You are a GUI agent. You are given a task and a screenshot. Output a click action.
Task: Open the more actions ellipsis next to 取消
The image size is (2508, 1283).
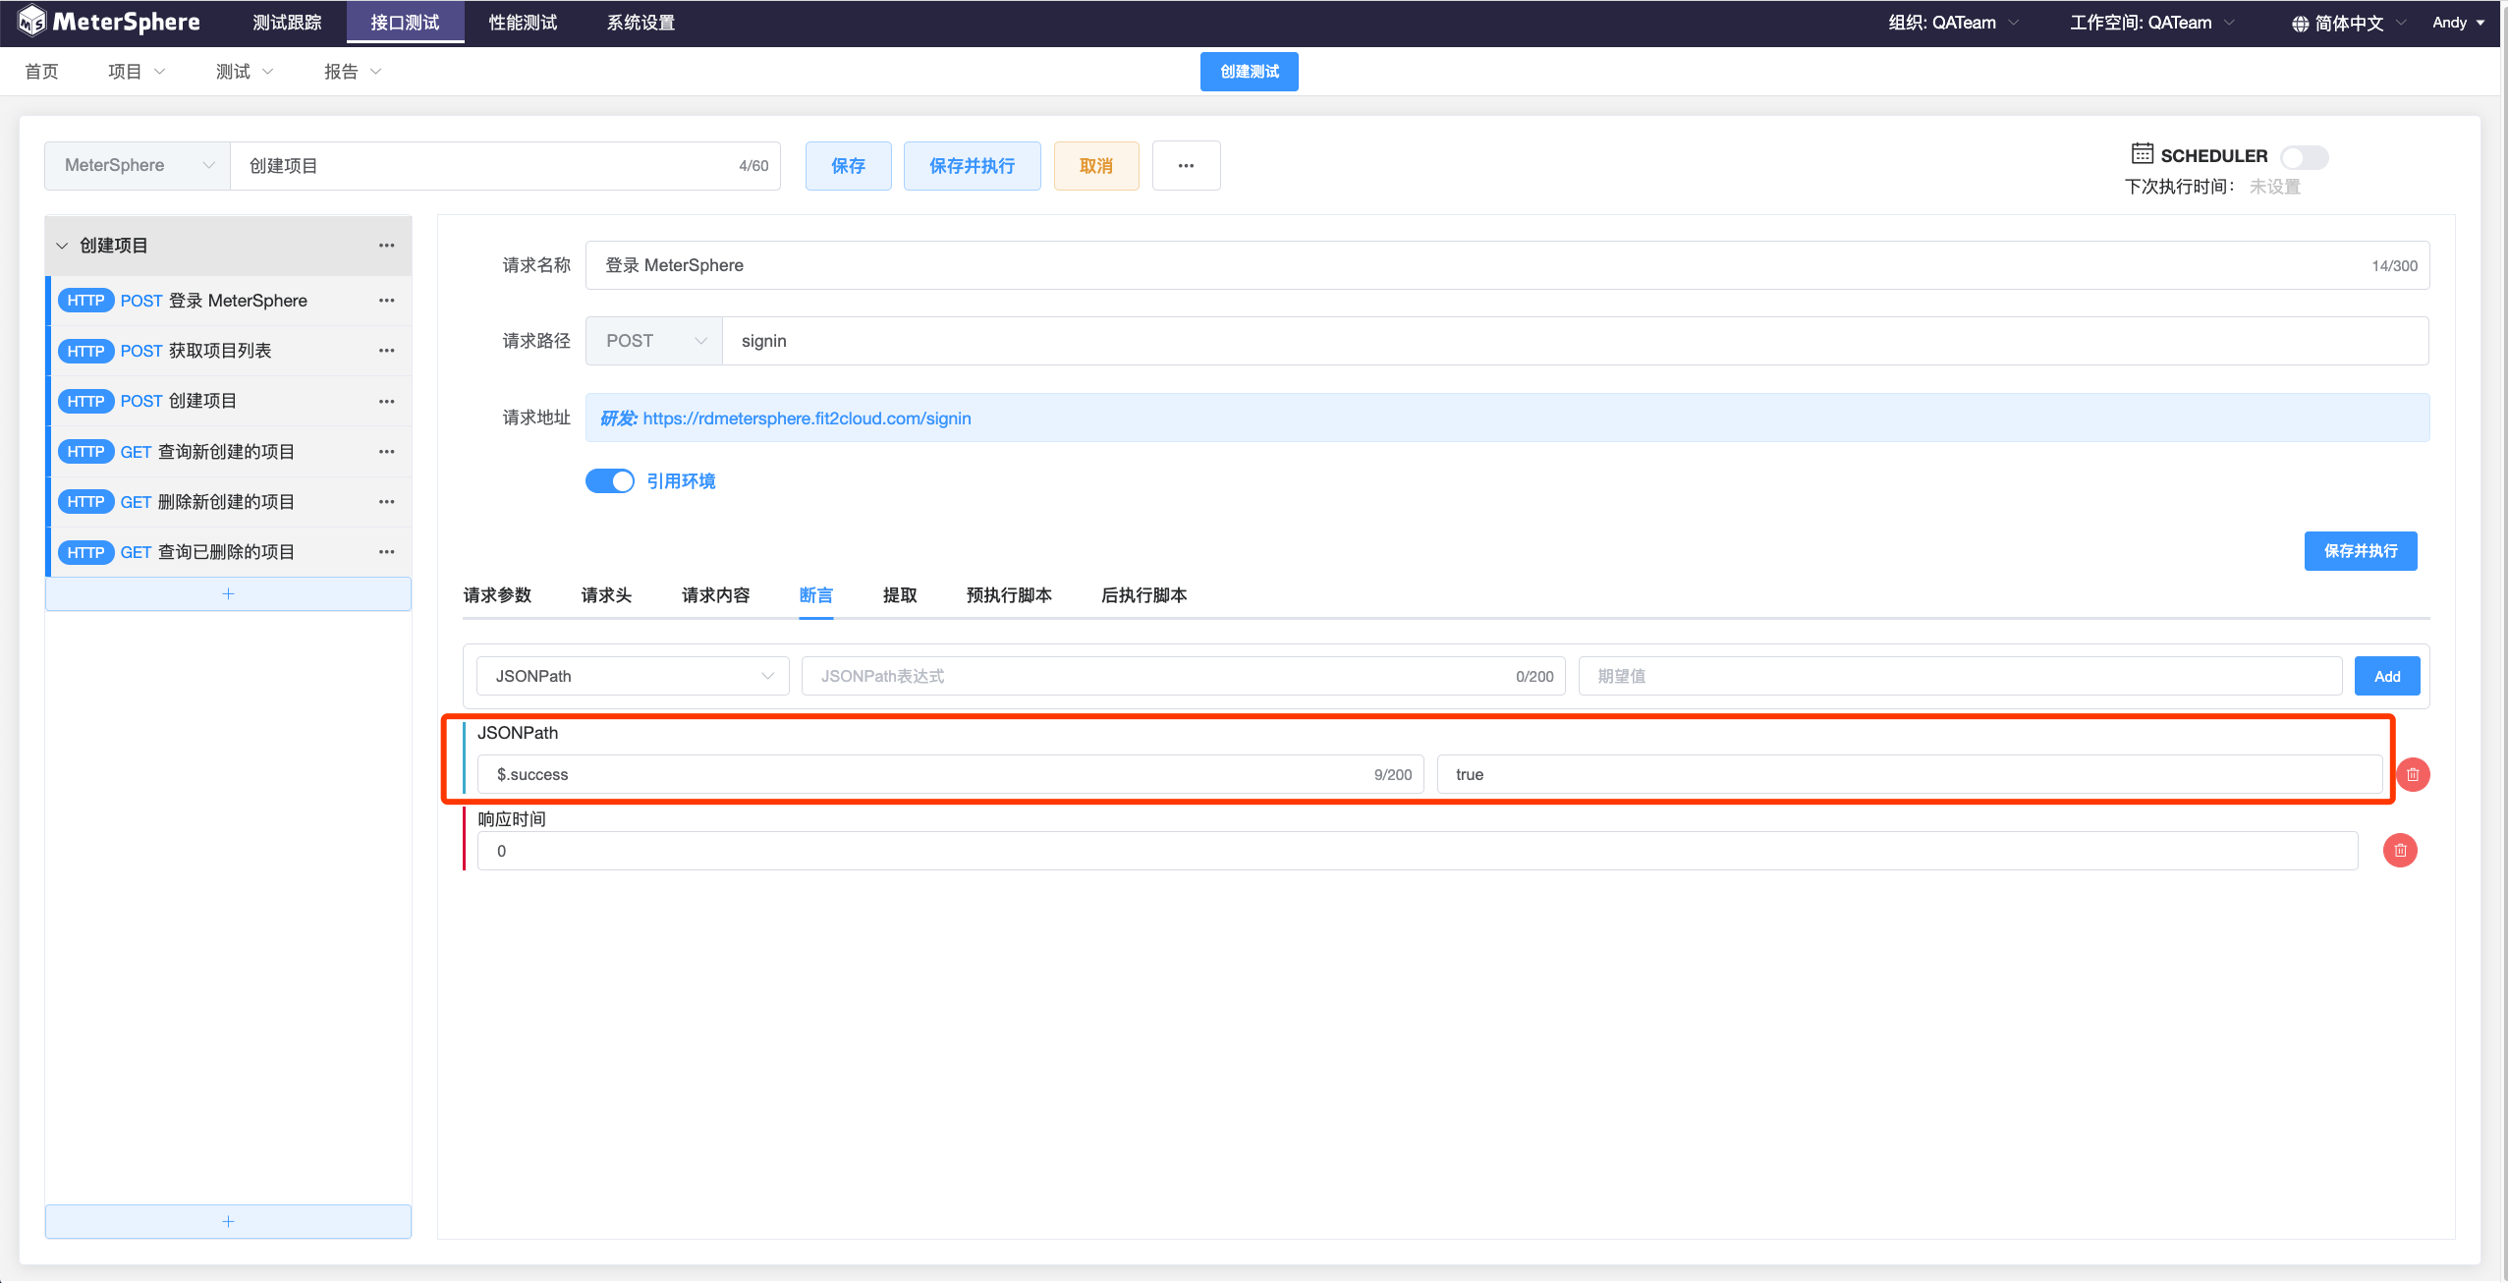point(1186,166)
